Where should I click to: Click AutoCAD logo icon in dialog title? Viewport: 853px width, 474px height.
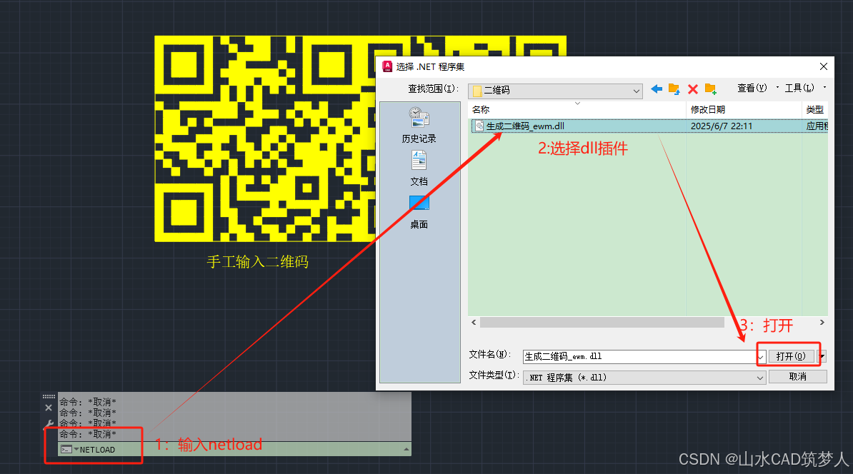[x=387, y=66]
